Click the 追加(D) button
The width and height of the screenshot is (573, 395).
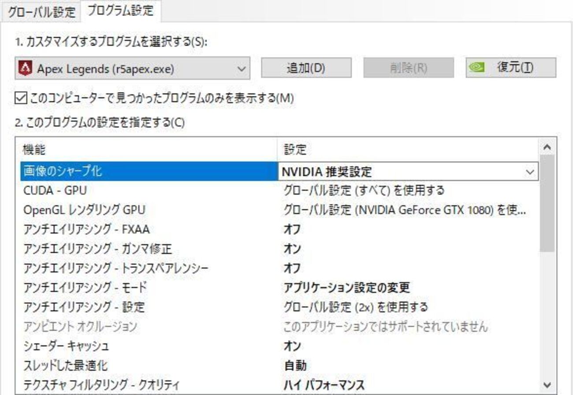click(x=306, y=68)
